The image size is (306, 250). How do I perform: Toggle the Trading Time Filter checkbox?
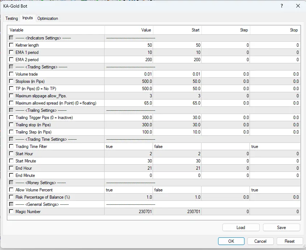tap(11, 147)
